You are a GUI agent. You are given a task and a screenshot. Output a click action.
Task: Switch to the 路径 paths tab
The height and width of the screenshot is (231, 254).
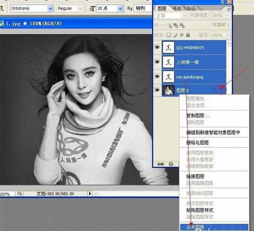pyautogui.click(x=191, y=8)
